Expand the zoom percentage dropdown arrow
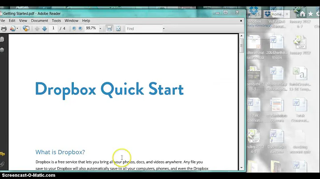 pos(100,29)
